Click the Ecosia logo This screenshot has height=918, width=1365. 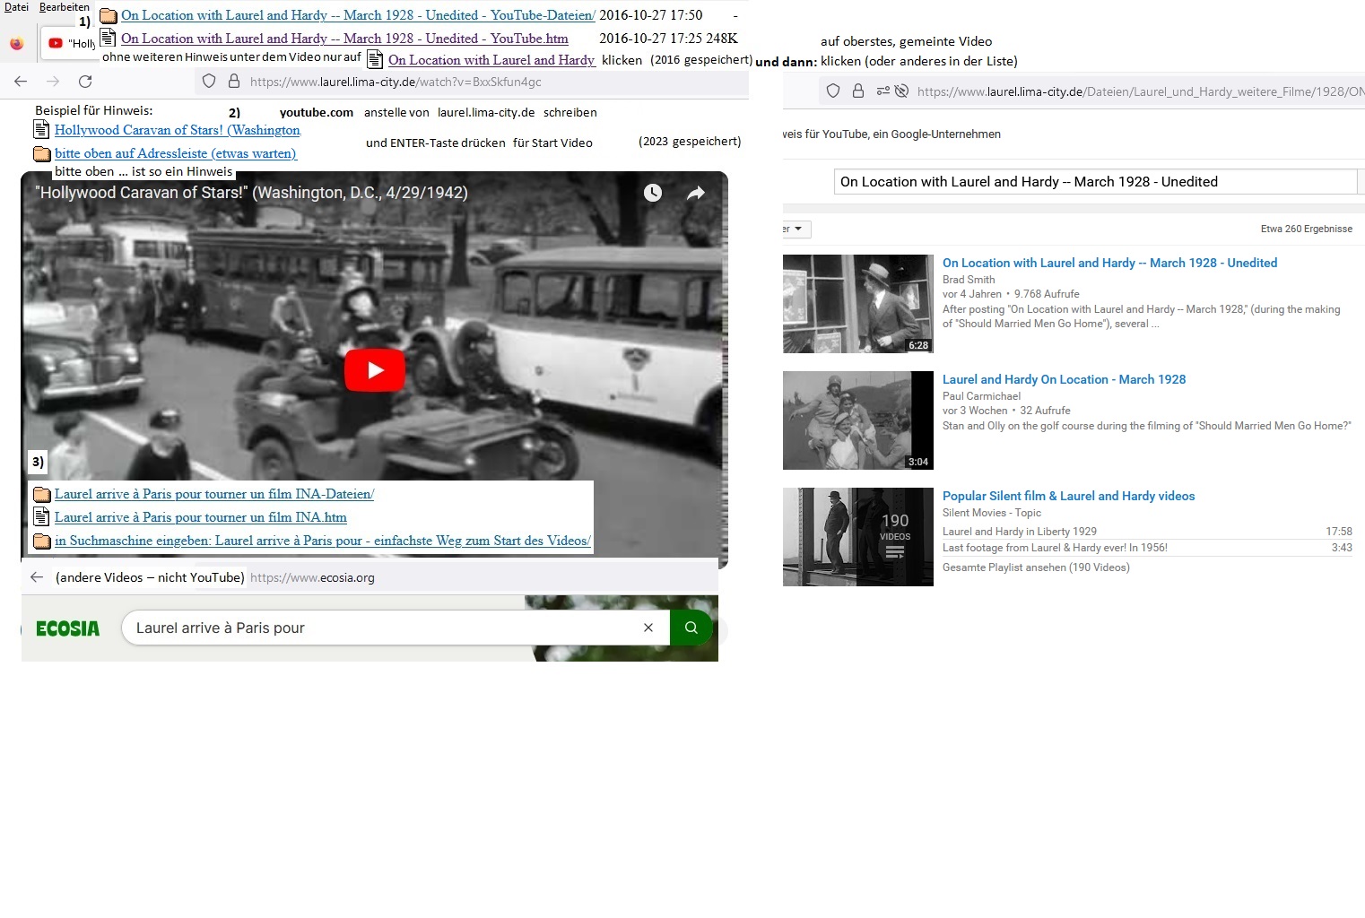click(x=67, y=628)
